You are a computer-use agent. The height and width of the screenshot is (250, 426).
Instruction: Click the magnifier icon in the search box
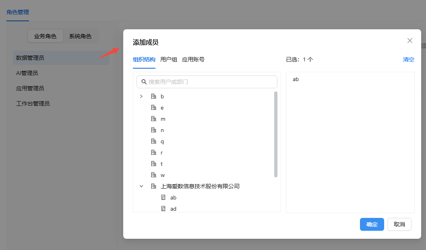click(144, 82)
